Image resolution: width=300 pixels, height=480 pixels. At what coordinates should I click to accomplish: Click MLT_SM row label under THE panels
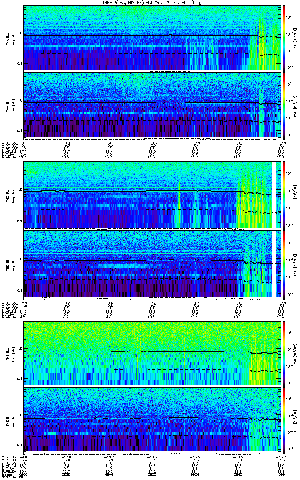pyautogui.click(x=8, y=468)
